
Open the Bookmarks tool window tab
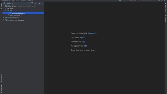point(1,89)
